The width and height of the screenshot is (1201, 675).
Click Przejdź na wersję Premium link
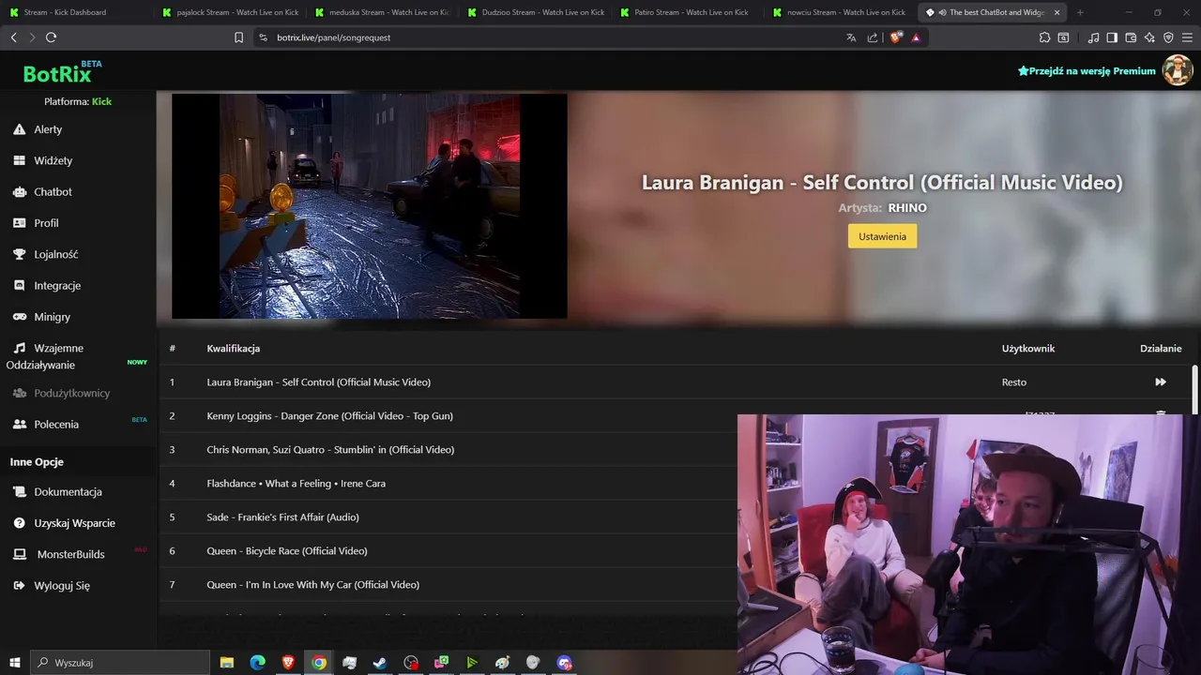(x=1087, y=71)
